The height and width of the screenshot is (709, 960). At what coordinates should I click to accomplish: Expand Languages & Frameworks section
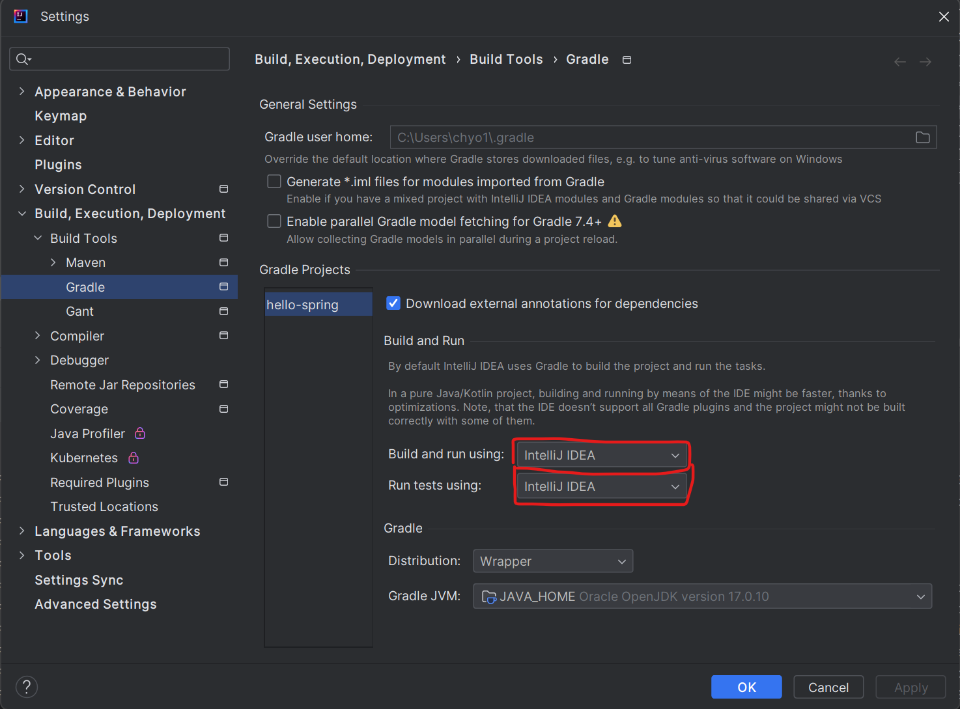click(22, 531)
